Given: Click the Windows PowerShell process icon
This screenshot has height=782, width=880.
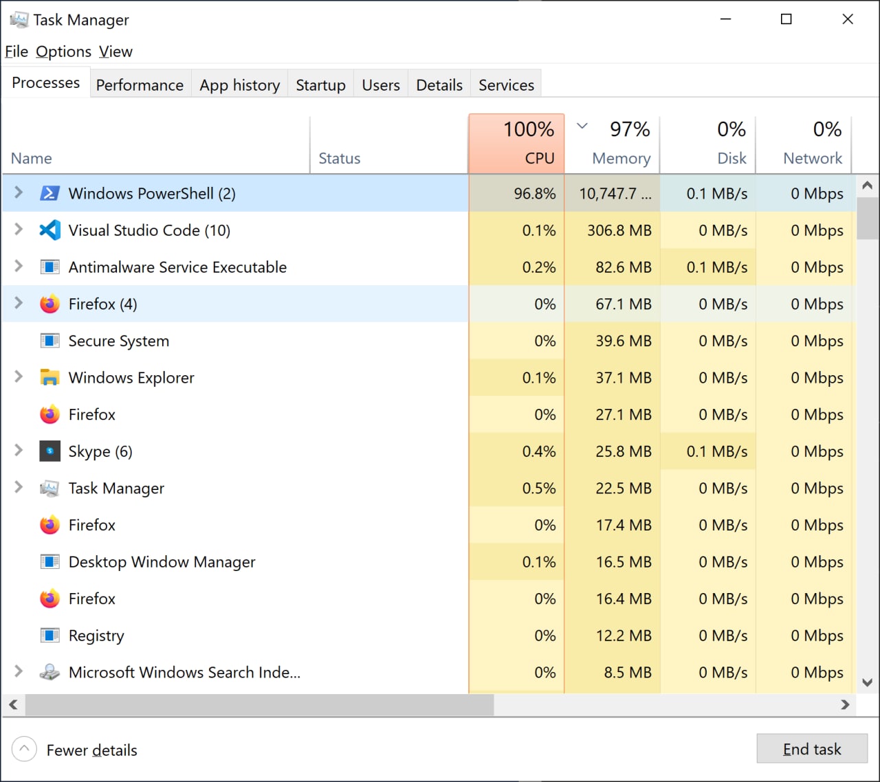Looking at the screenshot, I should [49, 194].
